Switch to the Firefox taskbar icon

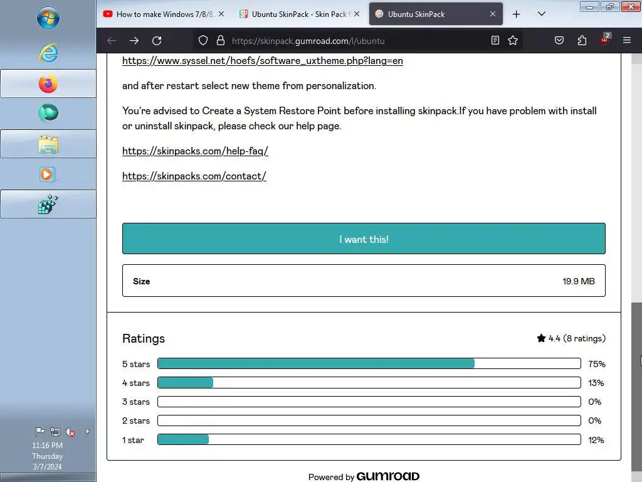tap(48, 83)
